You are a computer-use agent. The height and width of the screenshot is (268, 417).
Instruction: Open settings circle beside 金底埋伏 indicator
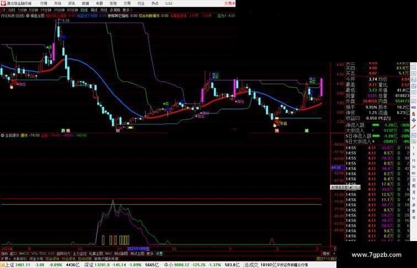tap(3, 135)
